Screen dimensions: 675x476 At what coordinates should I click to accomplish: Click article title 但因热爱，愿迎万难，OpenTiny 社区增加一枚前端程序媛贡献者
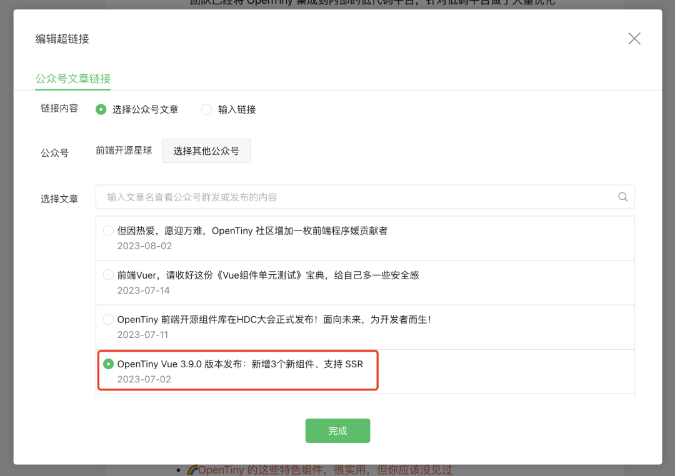[252, 231]
